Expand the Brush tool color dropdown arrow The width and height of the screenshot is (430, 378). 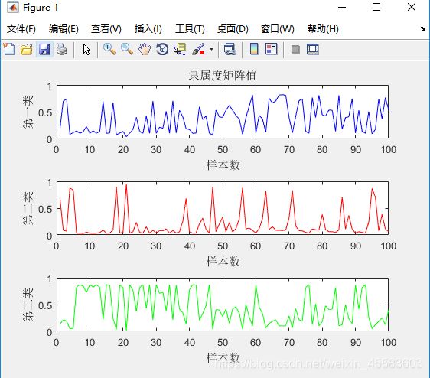211,50
